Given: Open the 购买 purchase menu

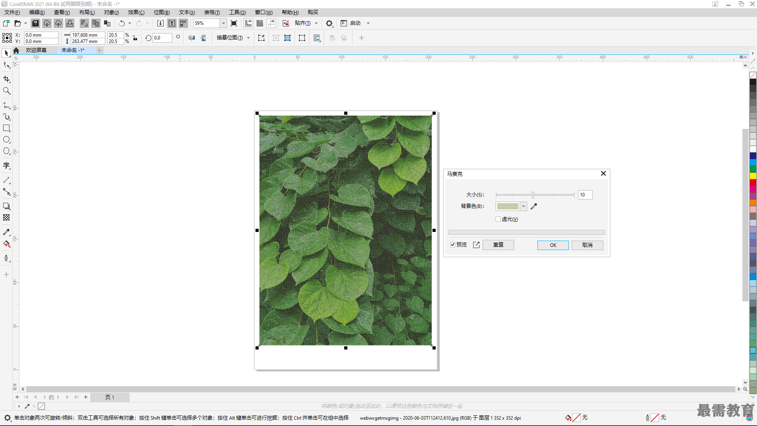Looking at the screenshot, I should 313,13.
